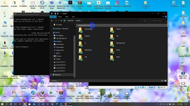This screenshot has width=190, height=106.
Task: Open the Sales shared folder
Action: click(x=115, y=58)
